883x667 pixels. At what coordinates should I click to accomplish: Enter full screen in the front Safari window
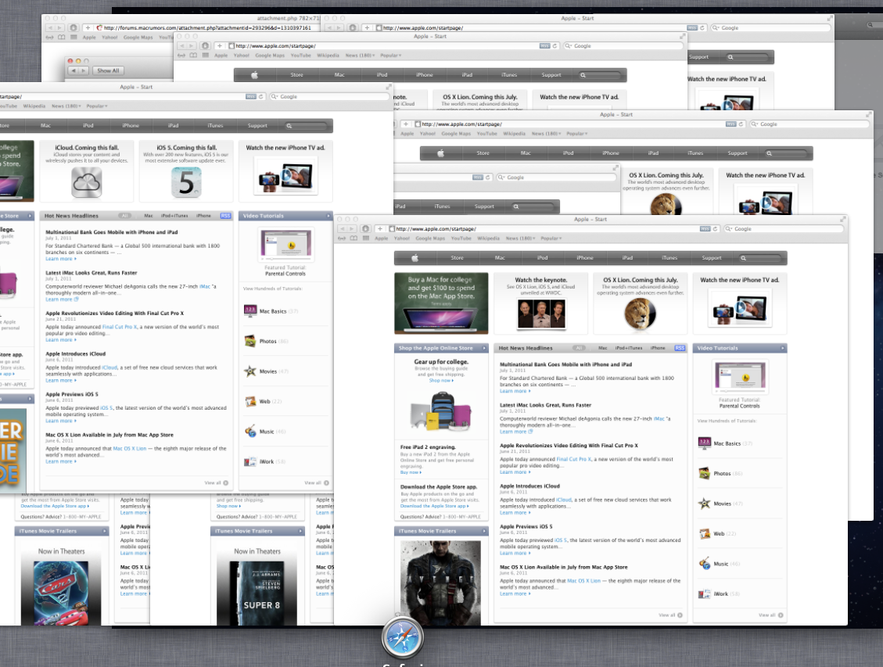coord(842,219)
